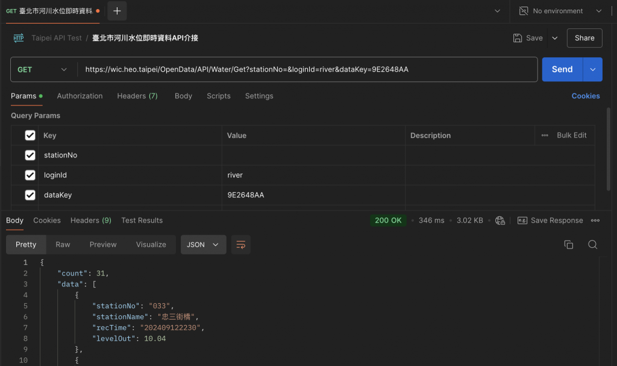Click the HTTP request type icon
Screen dimensions: 617x366
tap(19, 38)
